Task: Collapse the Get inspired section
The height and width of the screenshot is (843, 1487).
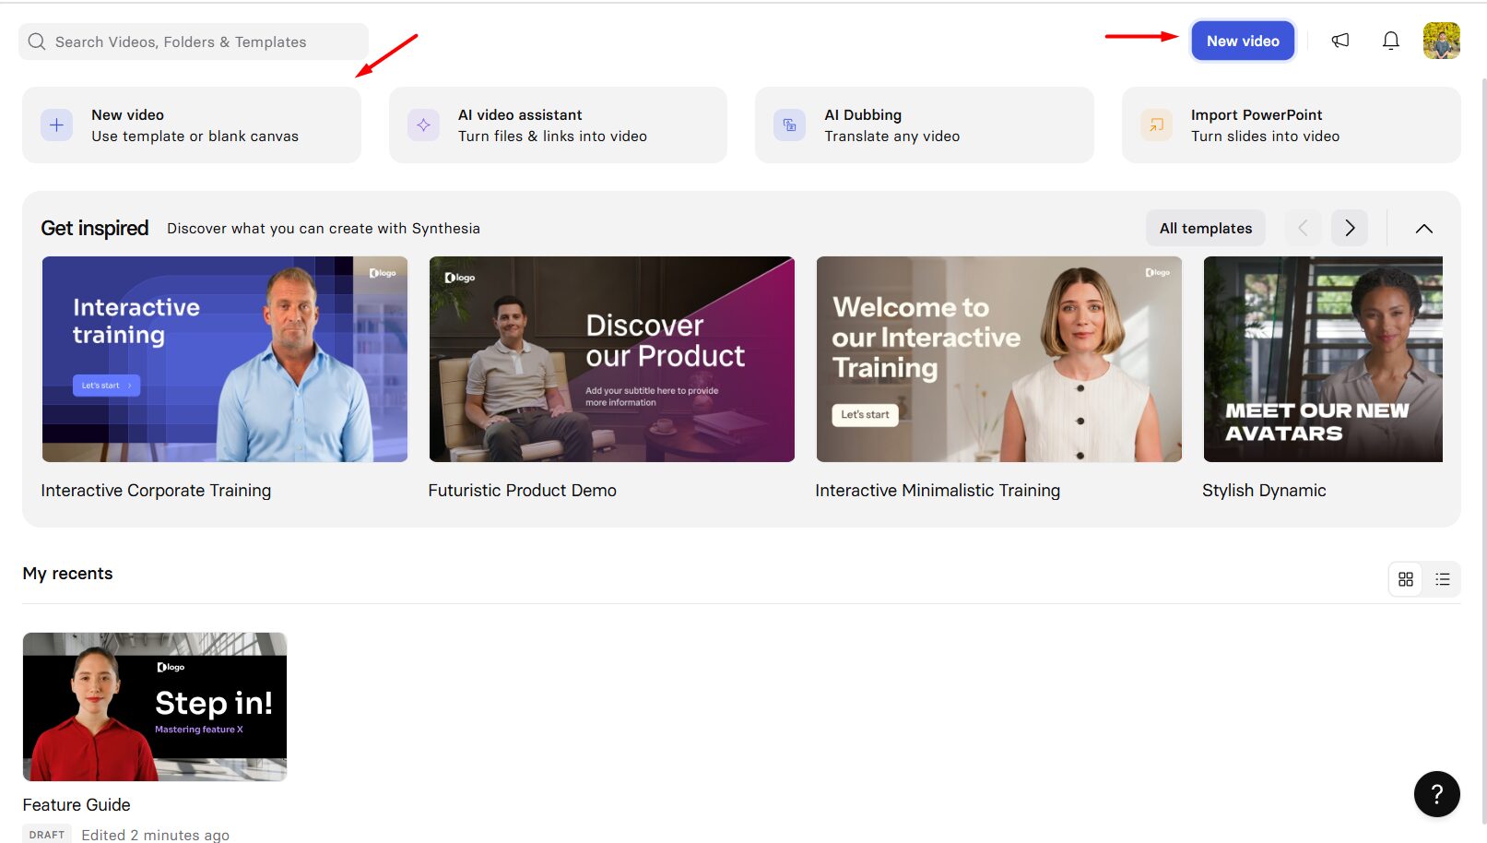Action: [x=1423, y=228]
